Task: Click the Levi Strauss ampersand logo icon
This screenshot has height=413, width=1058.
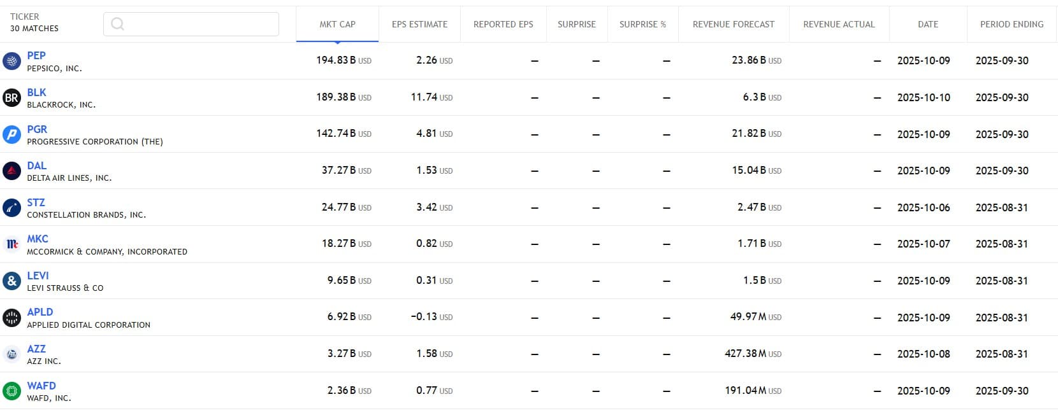Action: point(11,281)
